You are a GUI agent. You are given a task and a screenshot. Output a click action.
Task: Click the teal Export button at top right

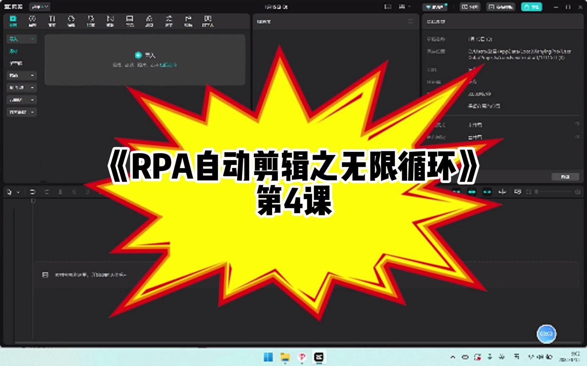coord(532,7)
